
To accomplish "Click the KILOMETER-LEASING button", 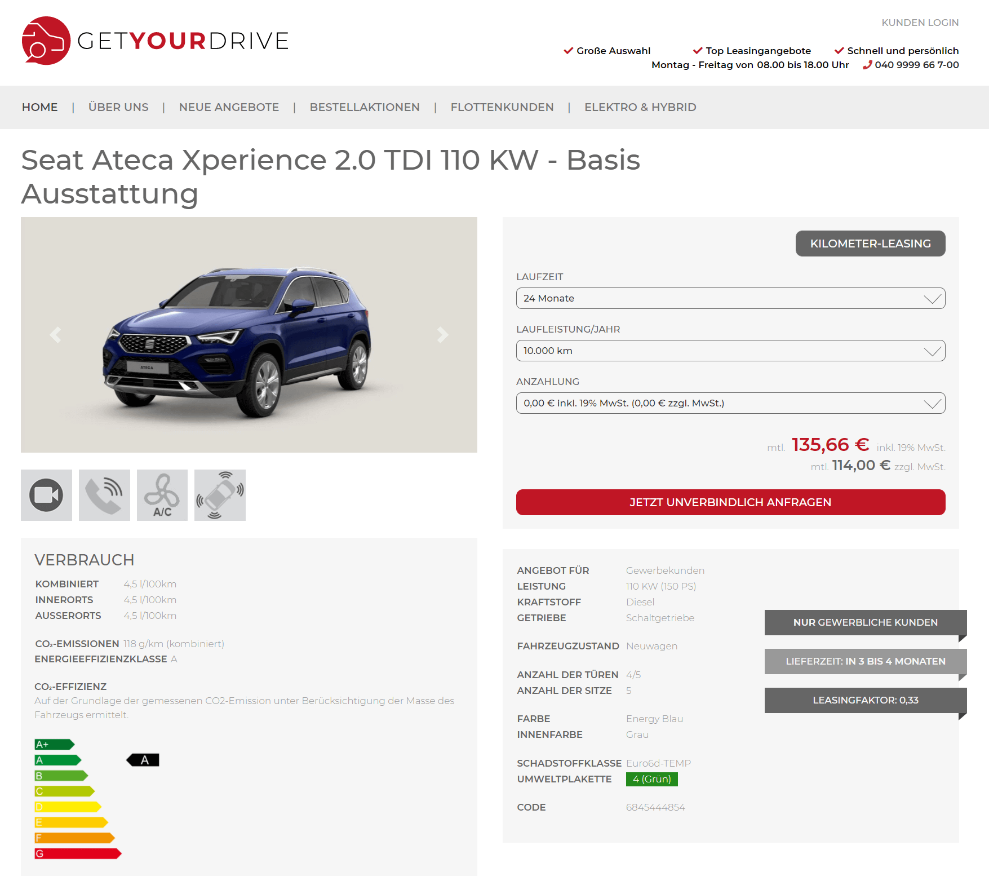I will point(870,244).
